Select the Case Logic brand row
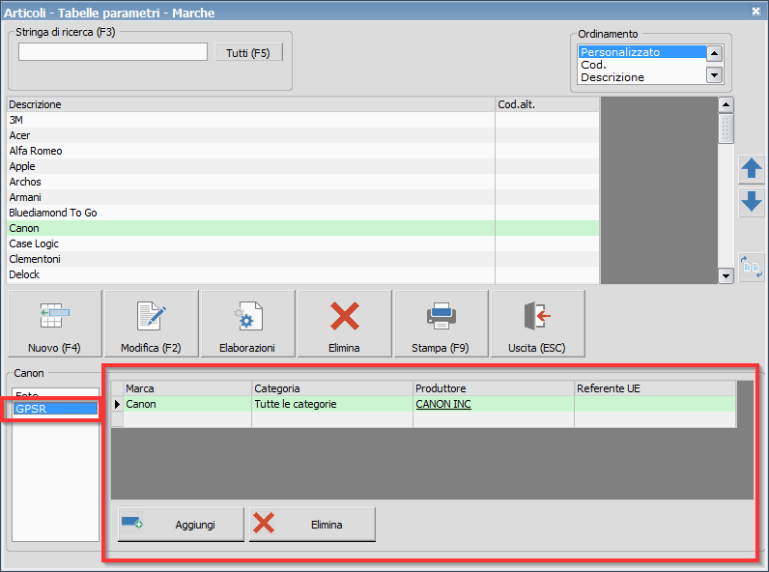The image size is (769, 572). pyautogui.click(x=303, y=243)
